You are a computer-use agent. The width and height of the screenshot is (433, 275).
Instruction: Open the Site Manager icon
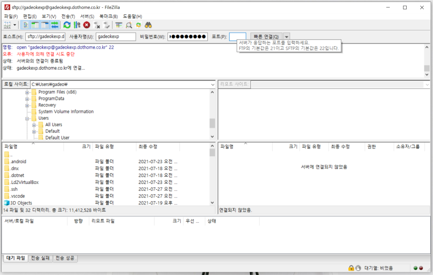click(x=7, y=25)
